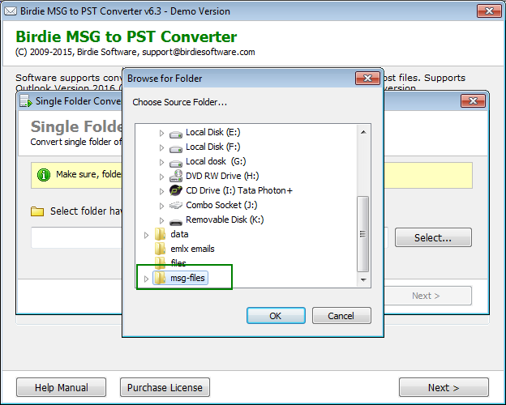The height and width of the screenshot is (405, 506).
Task: Expand the msg-files folder node
Action: click(x=146, y=279)
